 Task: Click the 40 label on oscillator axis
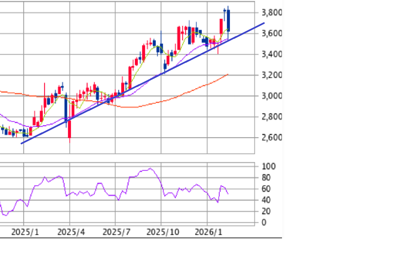[x=266, y=200]
